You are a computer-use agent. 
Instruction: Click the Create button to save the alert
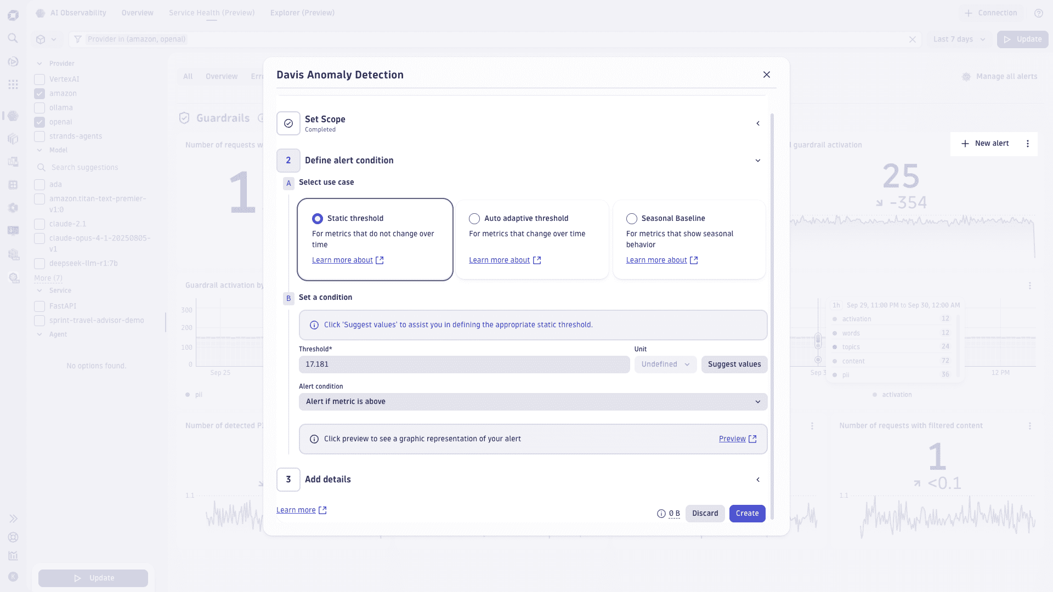pyautogui.click(x=747, y=513)
